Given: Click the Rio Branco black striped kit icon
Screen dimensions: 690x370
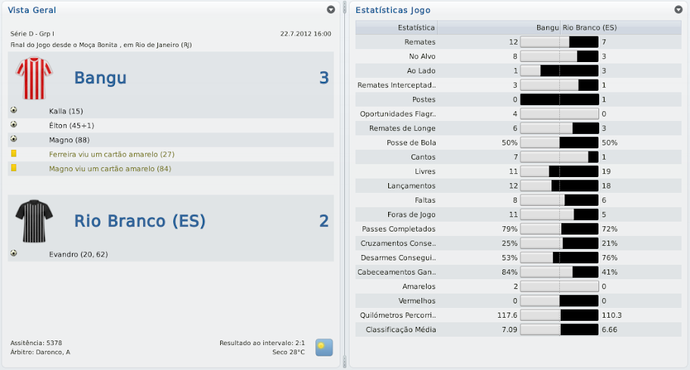Looking at the screenshot, I should pyautogui.click(x=34, y=221).
